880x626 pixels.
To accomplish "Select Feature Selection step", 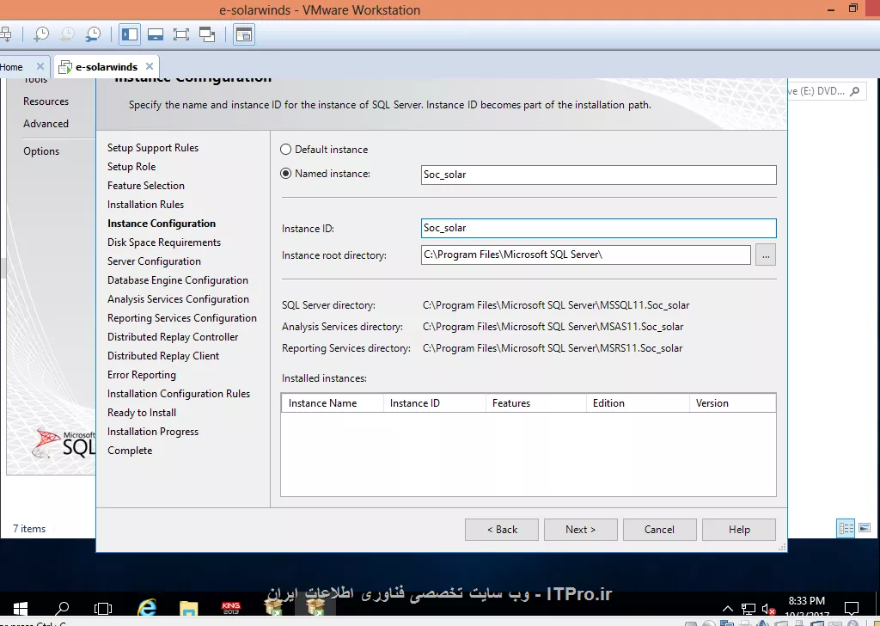I will [x=146, y=186].
